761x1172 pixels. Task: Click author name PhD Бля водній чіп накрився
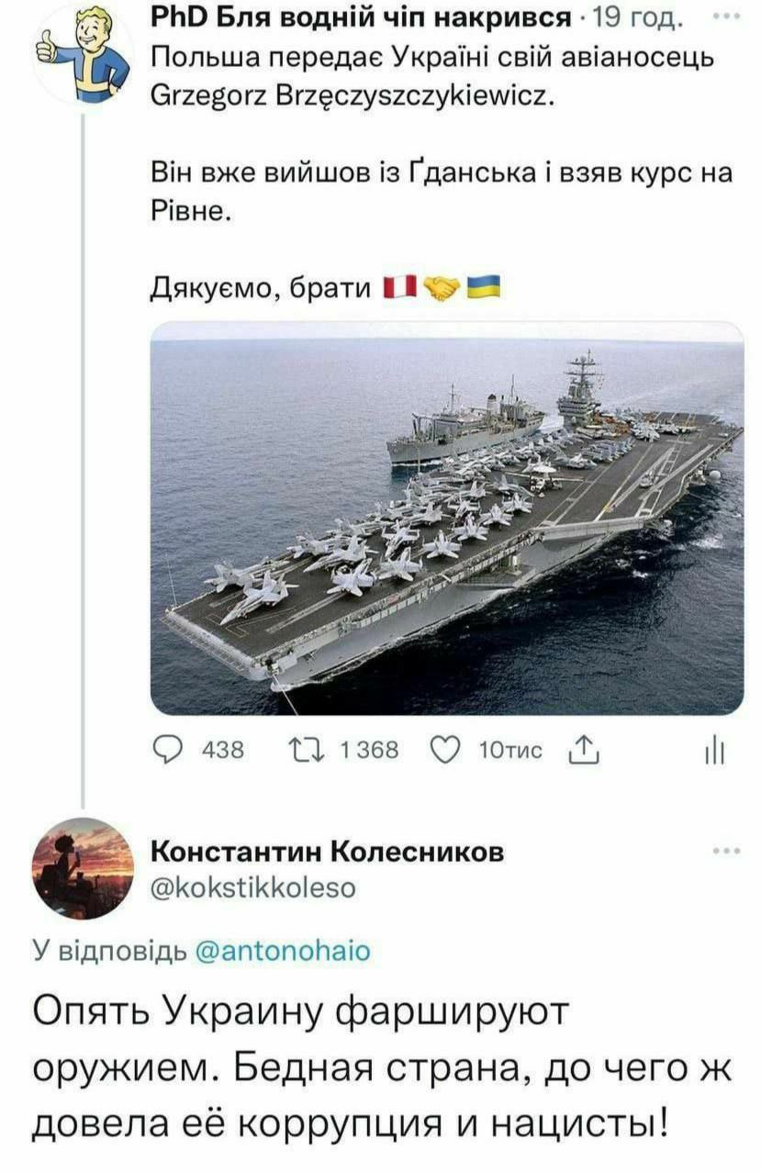point(355,18)
